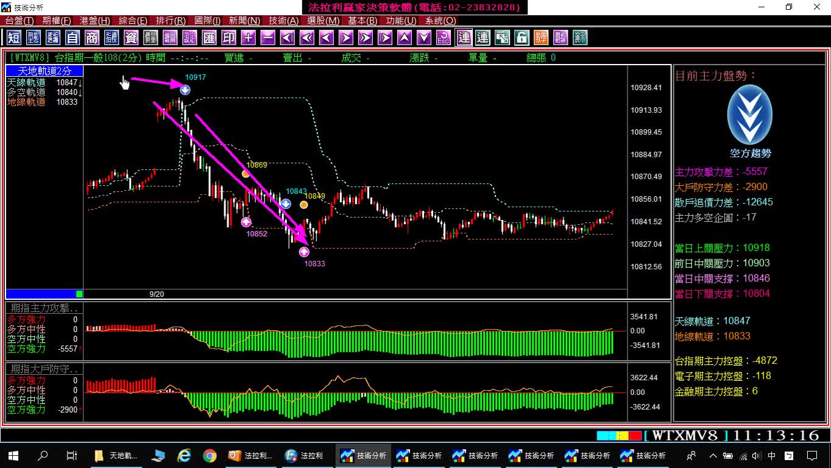Click the minus zoom-out toolbar icon

point(267,38)
